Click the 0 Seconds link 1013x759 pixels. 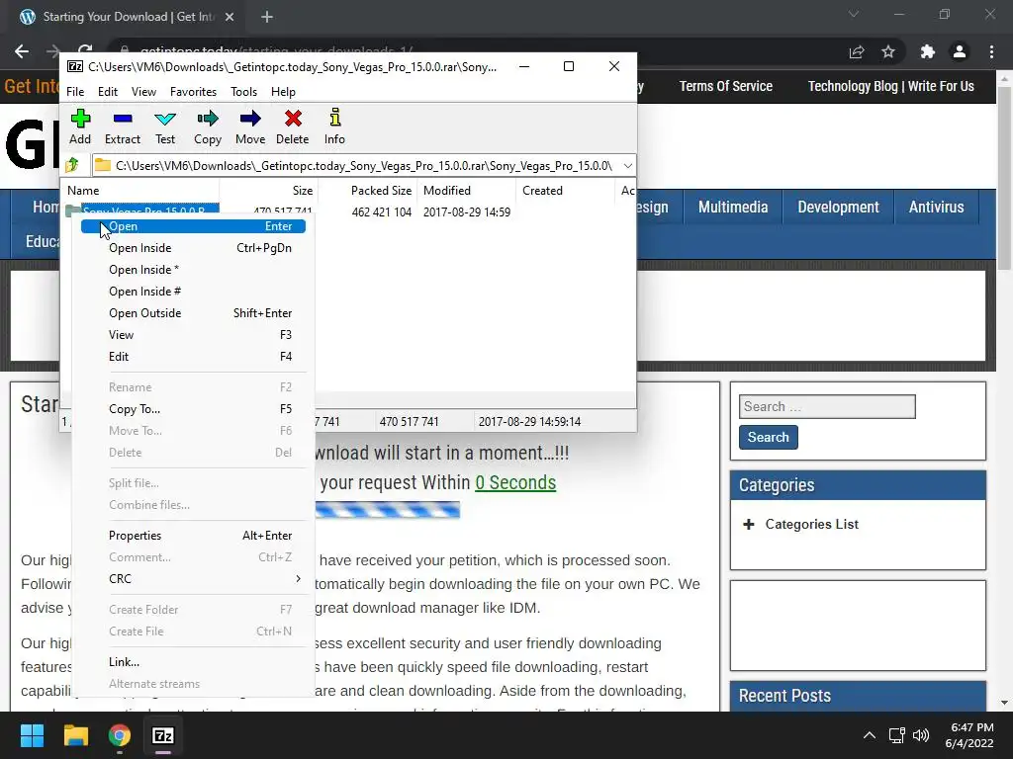[515, 482]
